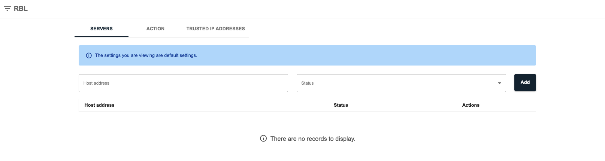Viewport: 605px width, 161px height.
Task: Focus the Host address input field
Action: coord(183,83)
